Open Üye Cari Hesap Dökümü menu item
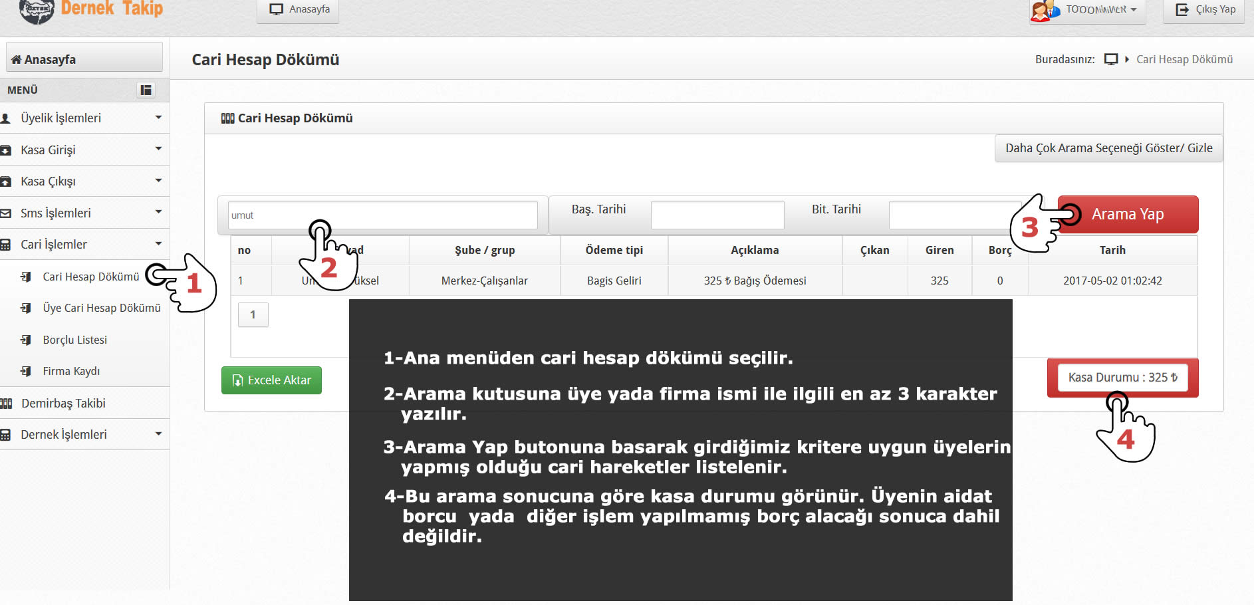Screen dimensions: 1254x605 tap(101, 308)
